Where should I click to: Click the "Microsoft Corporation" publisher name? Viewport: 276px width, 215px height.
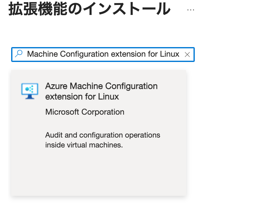(x=85, y=112)
